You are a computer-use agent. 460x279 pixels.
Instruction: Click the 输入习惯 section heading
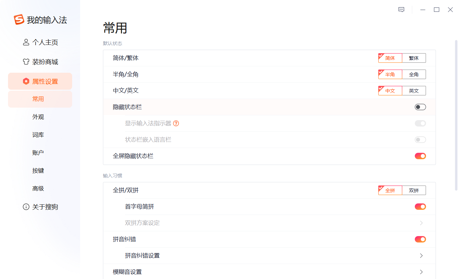(113, 176)
